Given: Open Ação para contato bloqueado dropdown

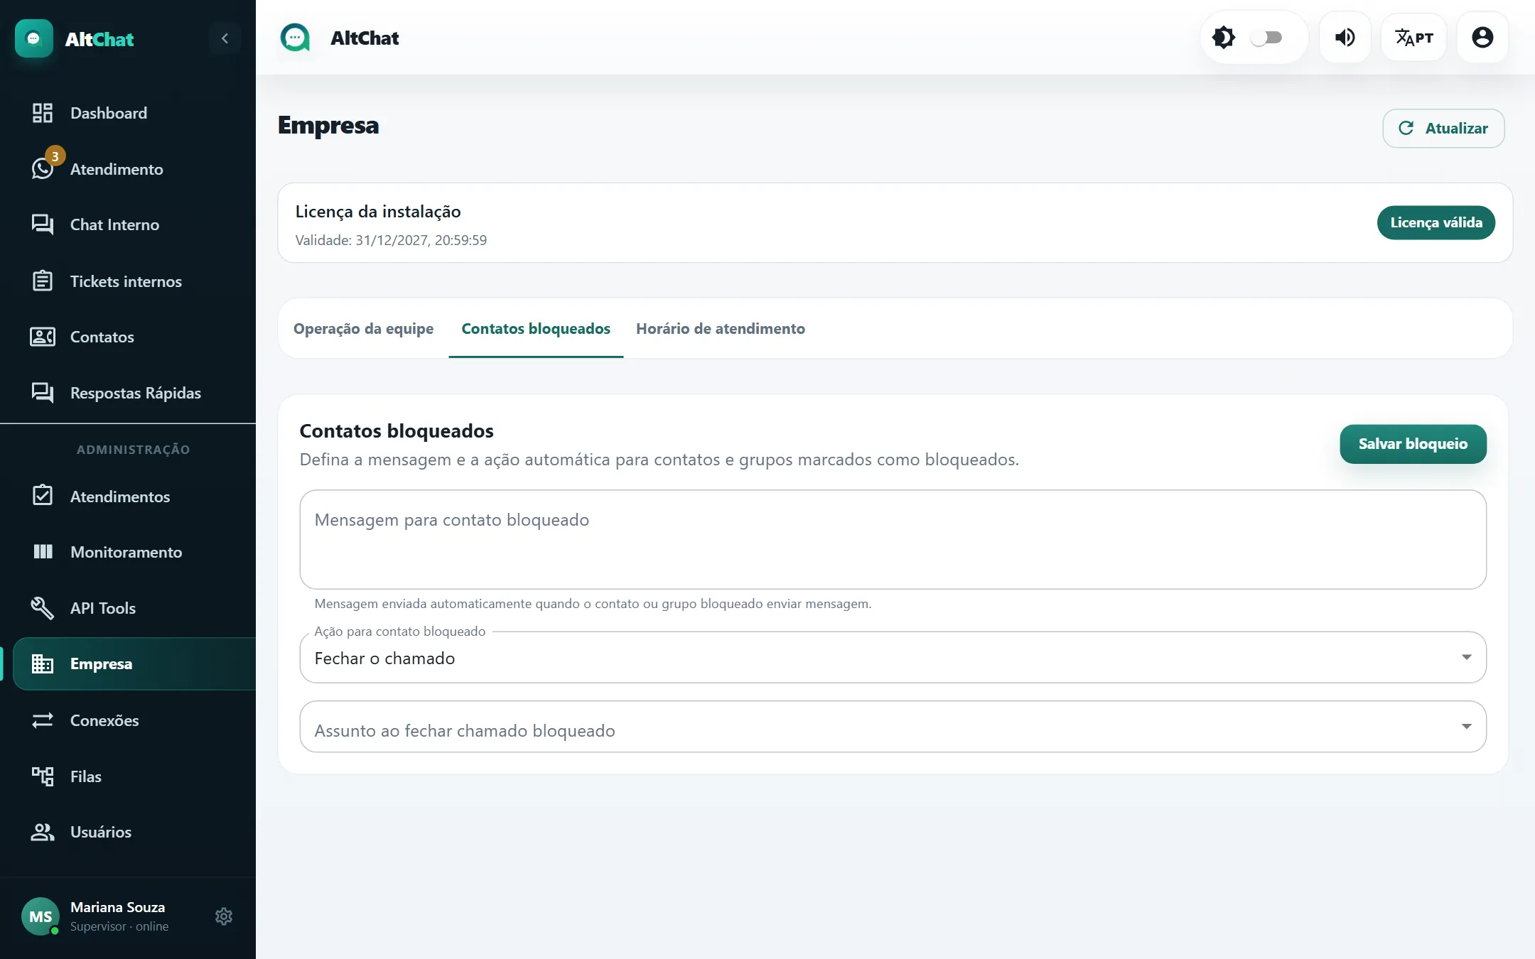Looking at the screenshot, I should [893, 658].
